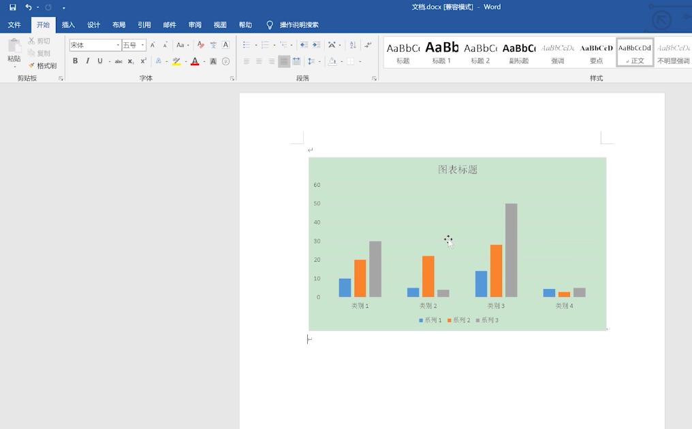Apply superscript formatting icon
The width and height of the screenshot is (692, 429).
point(143,61)
